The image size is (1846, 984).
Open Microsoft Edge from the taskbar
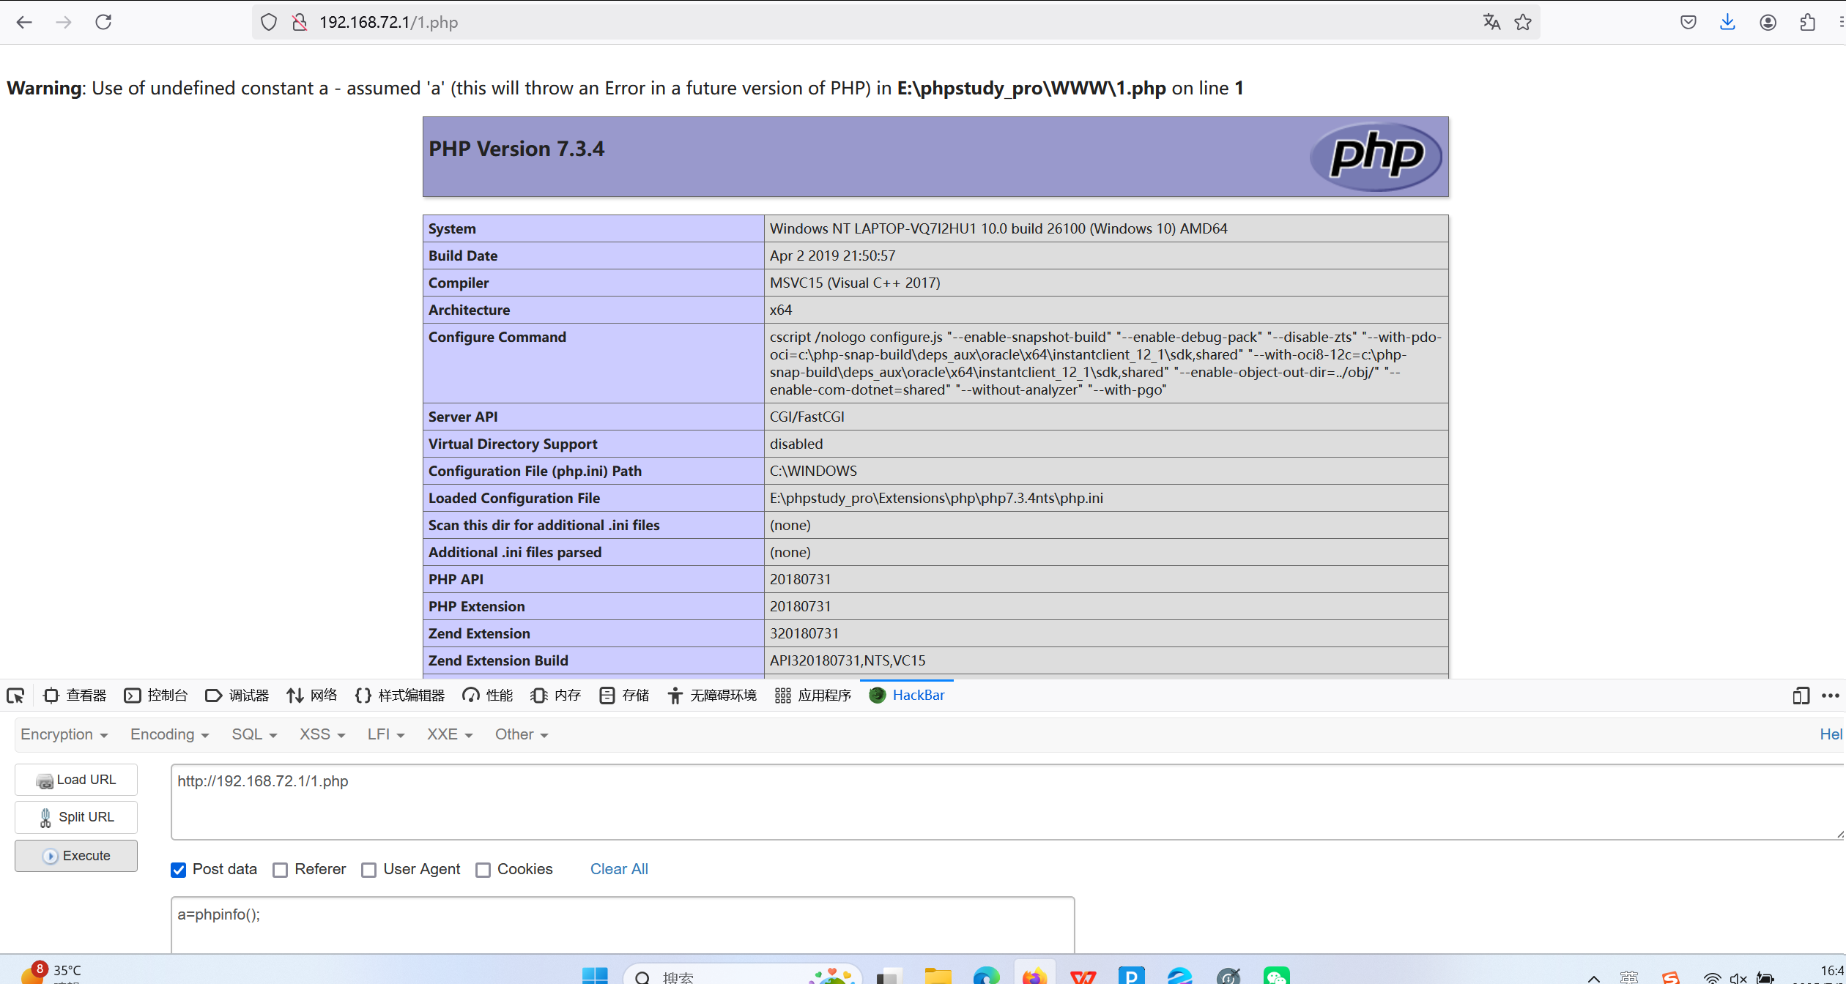[x=986, y=976]
